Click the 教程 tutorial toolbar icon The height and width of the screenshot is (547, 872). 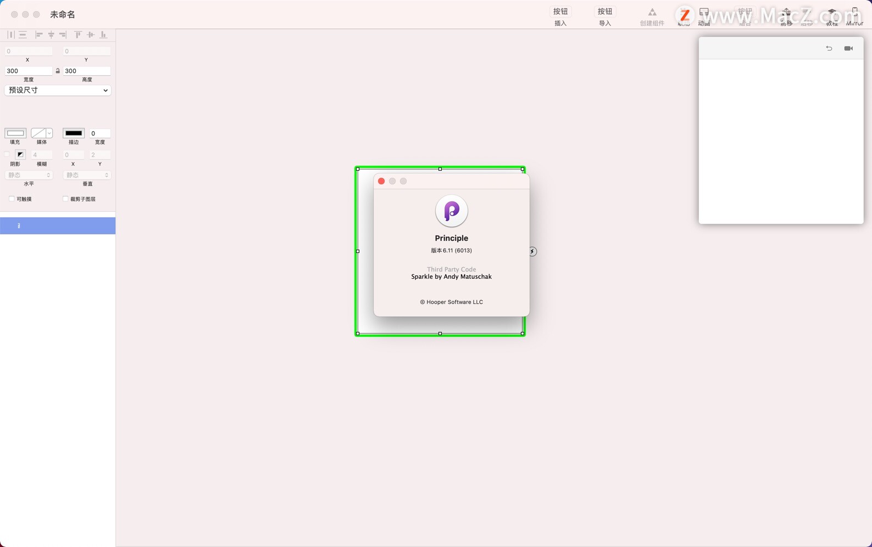(832, 12)
